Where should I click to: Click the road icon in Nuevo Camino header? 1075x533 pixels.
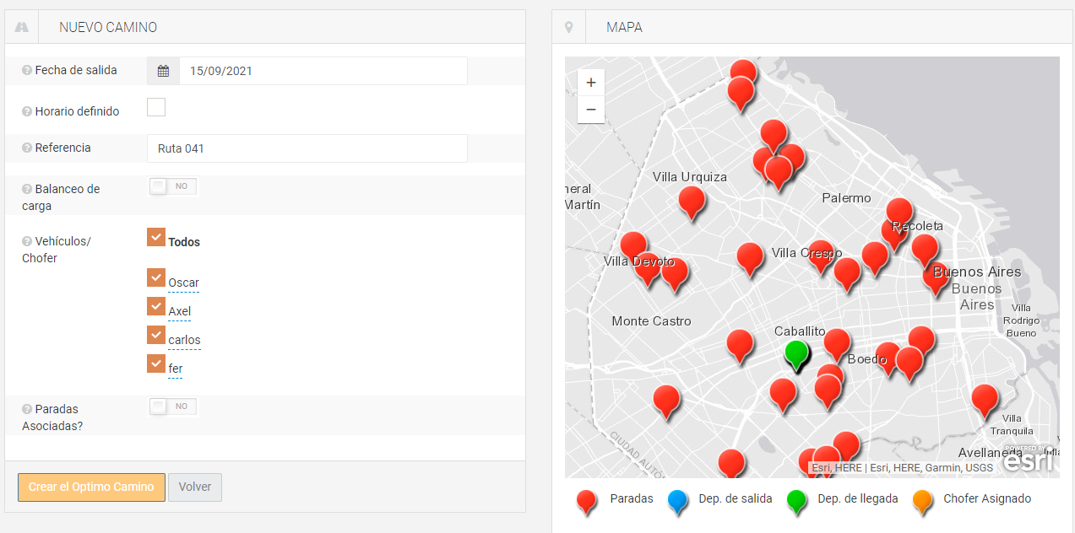coord(22,27)
